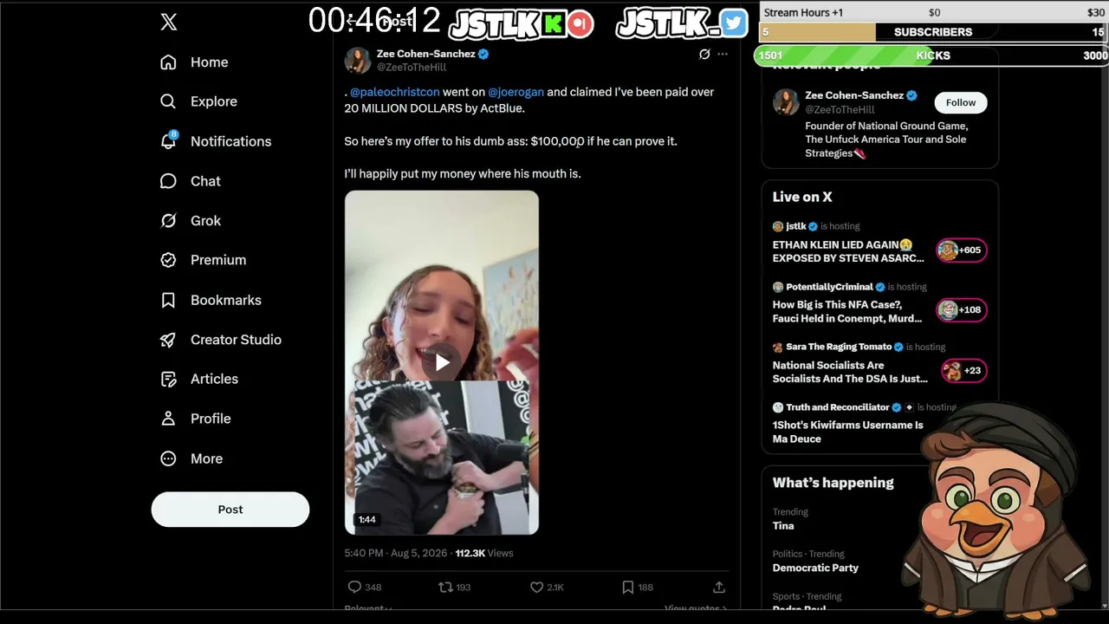Screen dimensions: 1109x624
Task: Click the Truth and Reconciliator host name
Action: (x=838, y=407)
